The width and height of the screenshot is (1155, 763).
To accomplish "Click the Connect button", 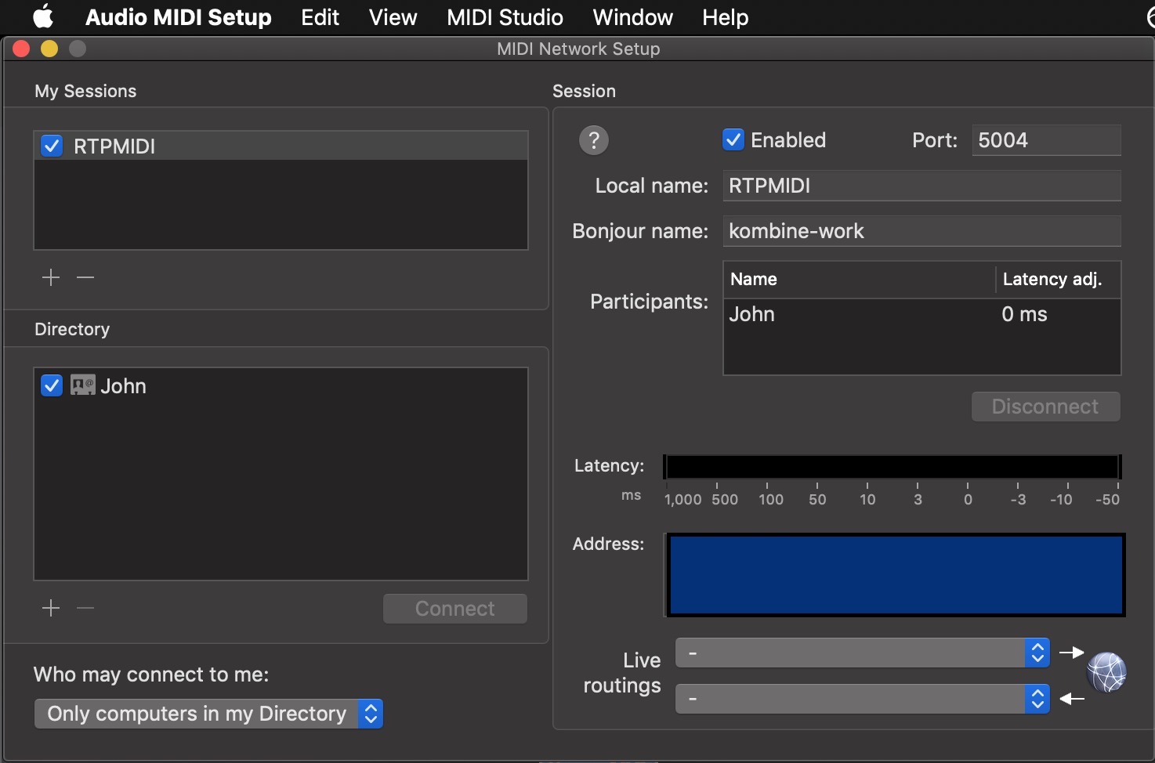I will (x=454, y=609).
